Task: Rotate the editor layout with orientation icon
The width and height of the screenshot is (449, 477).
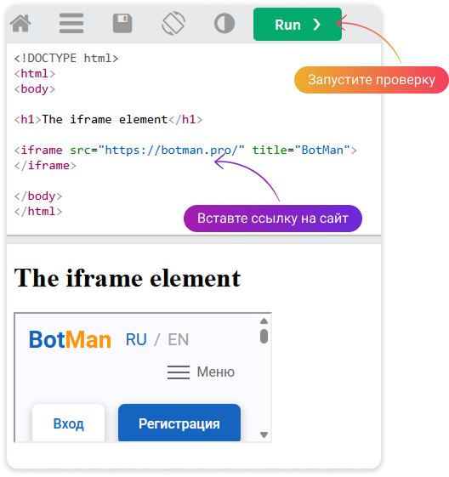Action: 173,23
